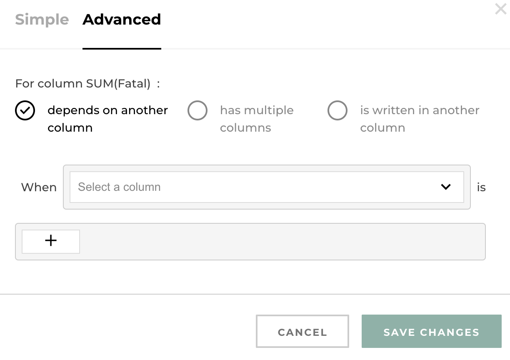The height and width of the screenshot is (360, 510).
Task: Click the checkmark circle for depends on another column
Action: click(x=25, y=110)
